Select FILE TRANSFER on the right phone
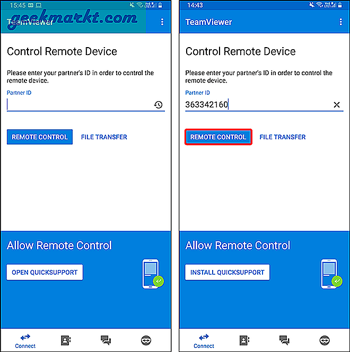Image resolution: width=350 pixels, height=352 pixels. 283,137
